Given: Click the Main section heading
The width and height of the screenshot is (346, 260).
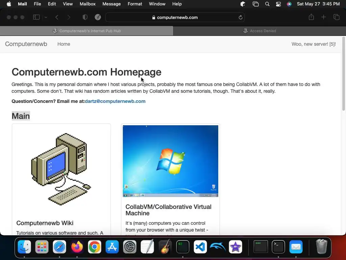Looking at the screenshot, I should 21,116.
